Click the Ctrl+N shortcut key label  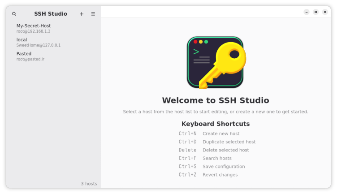(187, 134)
